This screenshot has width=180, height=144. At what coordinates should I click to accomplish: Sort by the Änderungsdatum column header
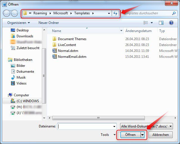(x=138, y=31)
